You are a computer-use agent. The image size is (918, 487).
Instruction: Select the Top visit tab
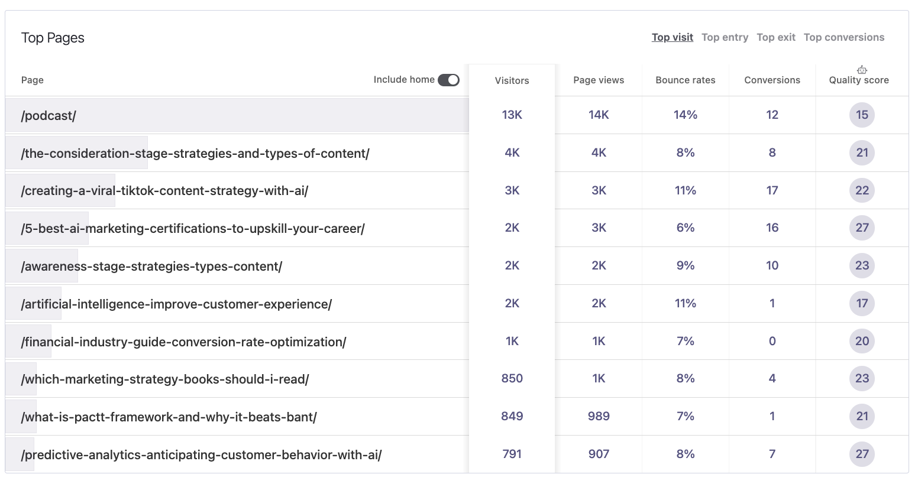point(672,37)
